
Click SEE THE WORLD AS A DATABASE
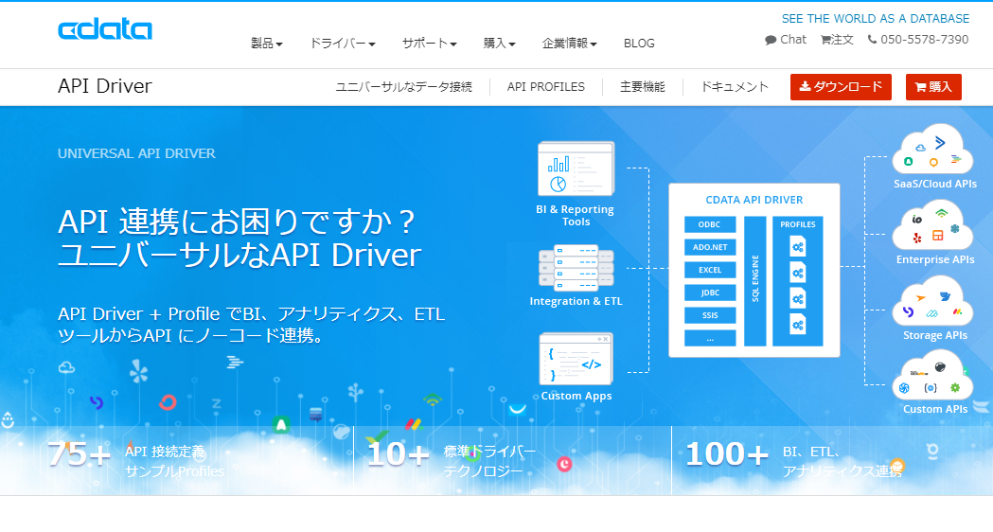point(876,18)
